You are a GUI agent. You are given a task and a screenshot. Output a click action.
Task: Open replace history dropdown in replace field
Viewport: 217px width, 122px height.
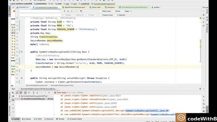click(18, 15)
